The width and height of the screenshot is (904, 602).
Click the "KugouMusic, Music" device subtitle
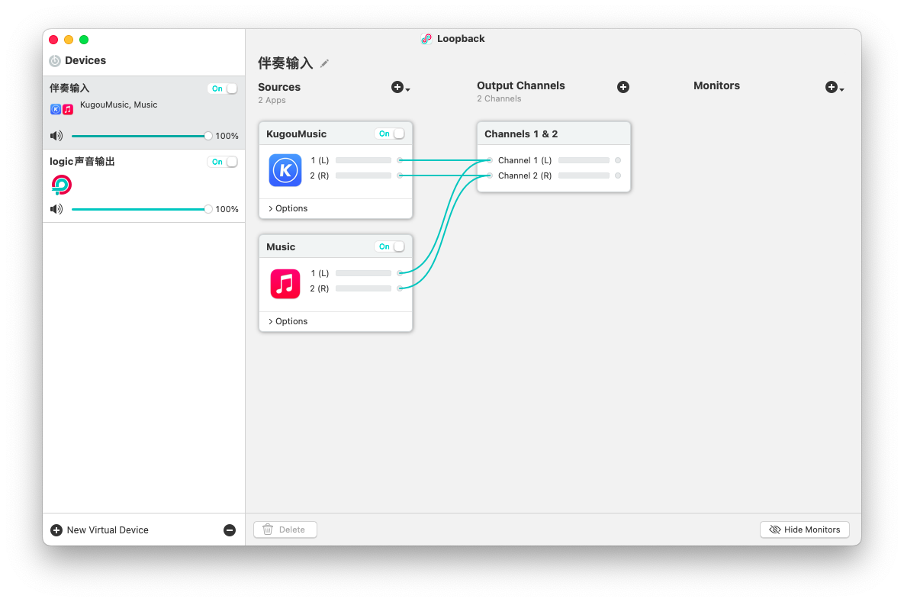tap(119, 105)
